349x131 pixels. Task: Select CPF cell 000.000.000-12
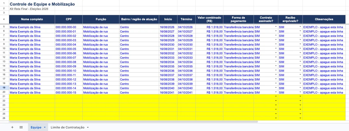pyautogui.click(x=69, y=79)
